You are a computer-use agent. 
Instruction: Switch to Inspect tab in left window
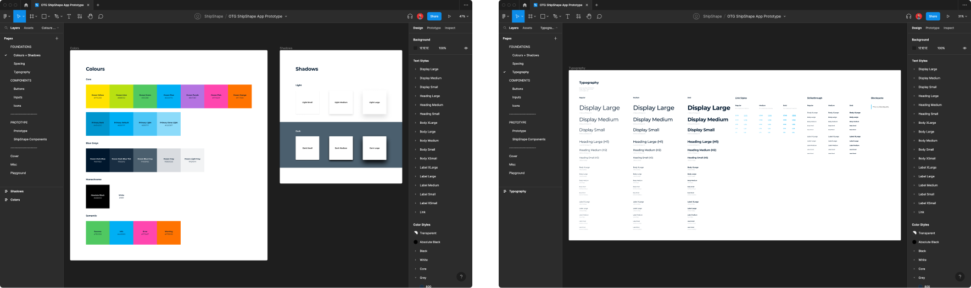point(450,28)
